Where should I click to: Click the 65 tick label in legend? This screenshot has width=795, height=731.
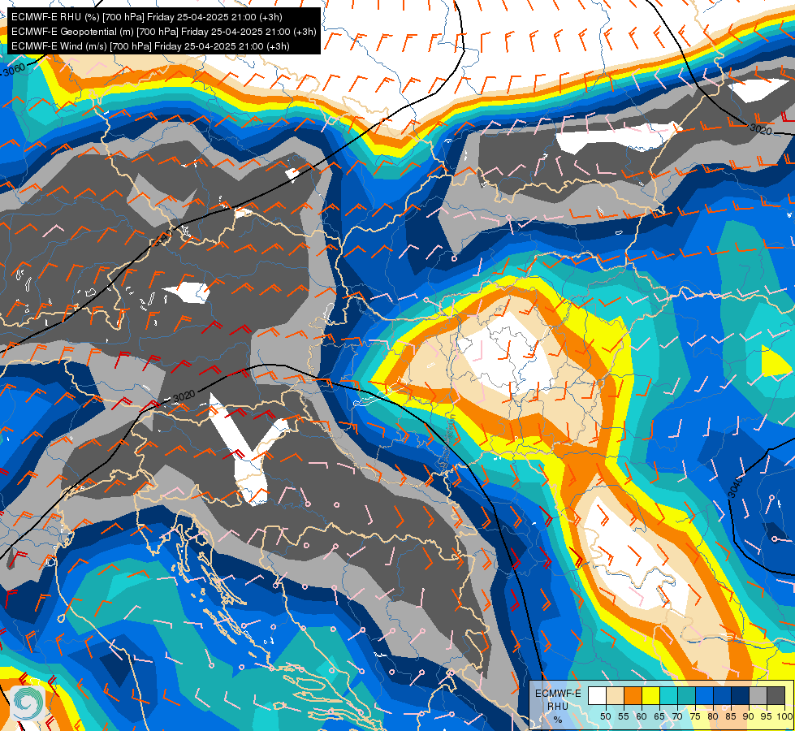click(659, 716)
